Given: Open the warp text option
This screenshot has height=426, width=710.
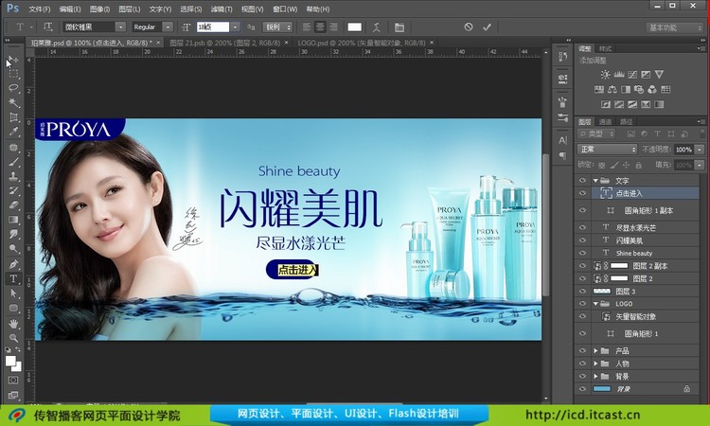Looking at the screenshot, I should [376, 27].
